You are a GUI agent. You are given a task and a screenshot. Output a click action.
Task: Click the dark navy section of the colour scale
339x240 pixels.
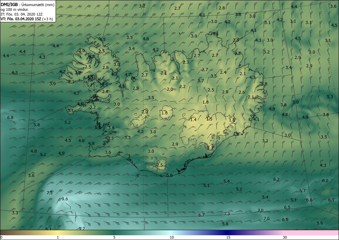tap(227, 233)
